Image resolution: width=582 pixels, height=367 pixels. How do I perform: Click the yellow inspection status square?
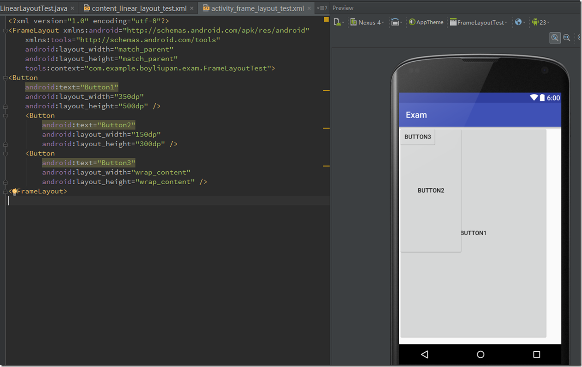pos(326,20)
